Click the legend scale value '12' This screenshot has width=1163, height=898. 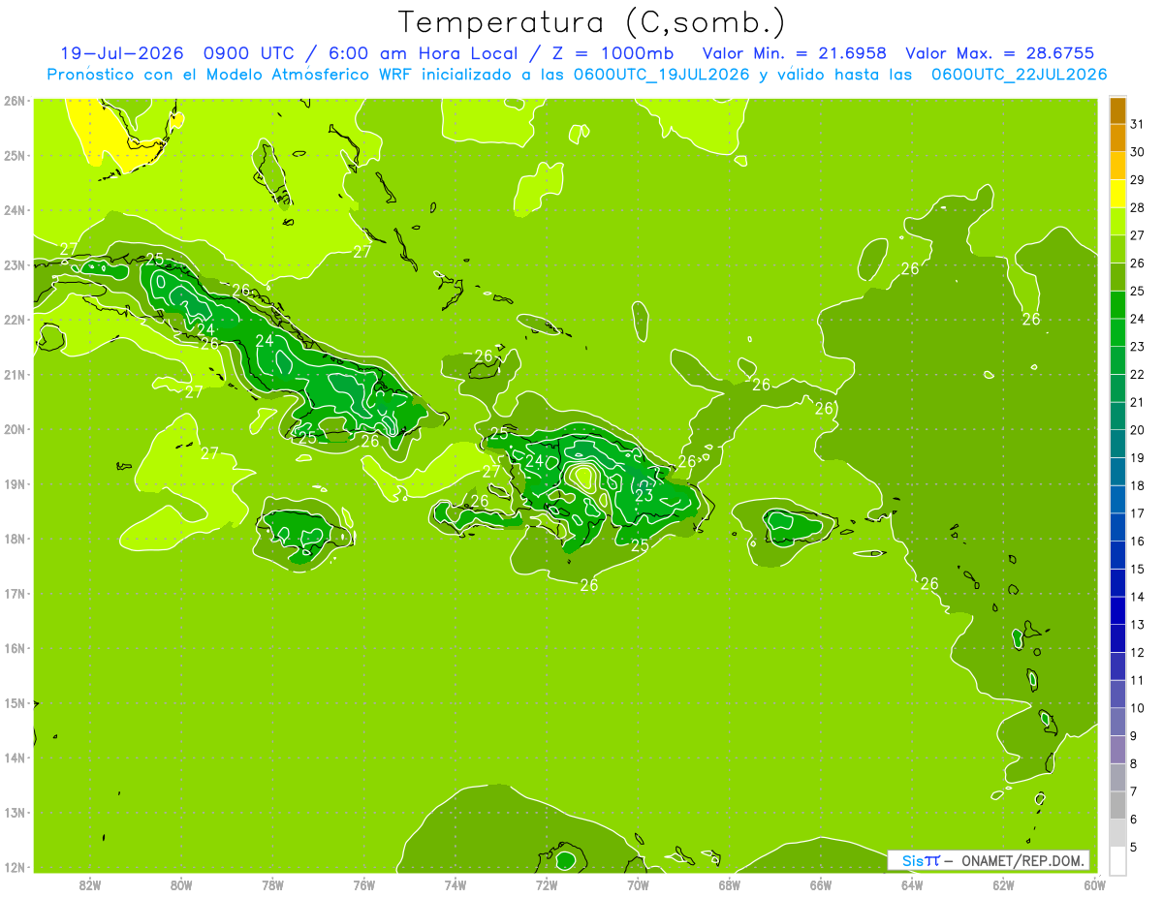click(1138, 652)
